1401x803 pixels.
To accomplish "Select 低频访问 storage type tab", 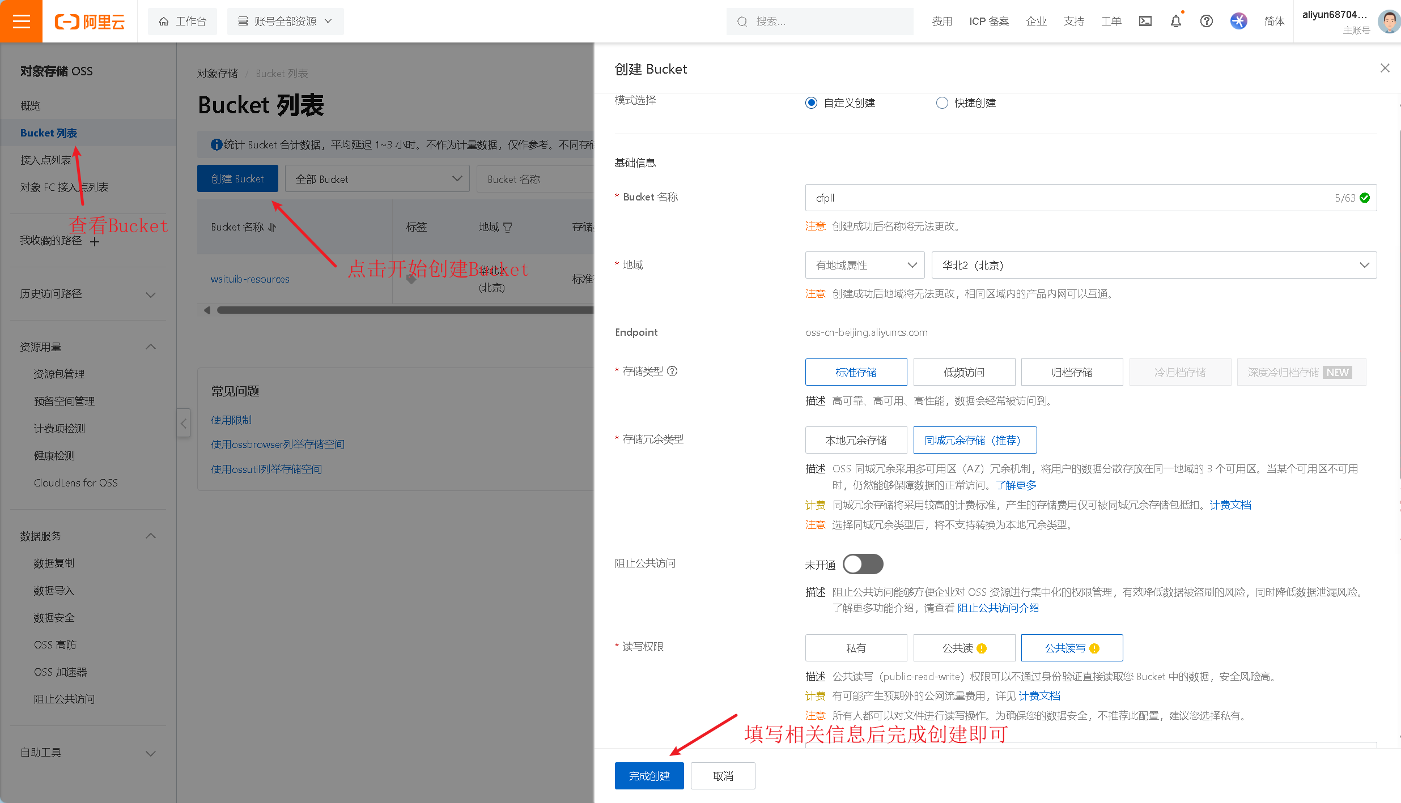I will 963,372.
